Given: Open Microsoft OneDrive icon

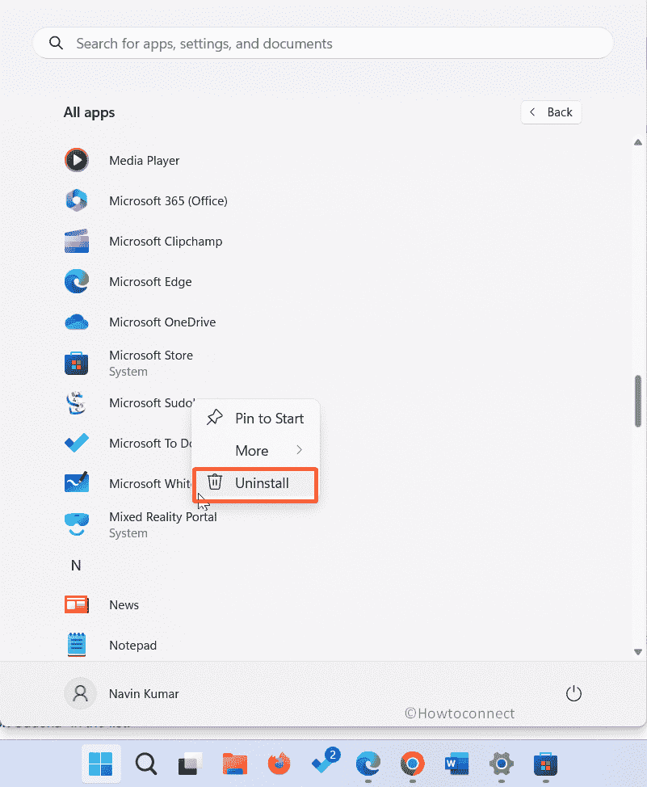Looking at the screenshot, I should tap(77, 322).
